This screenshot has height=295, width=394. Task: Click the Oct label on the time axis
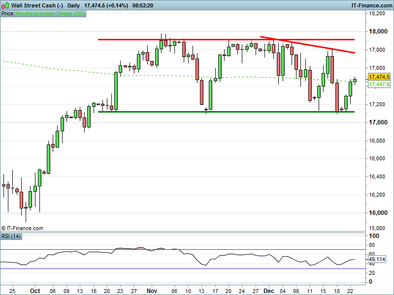click(x=34, y=291)
